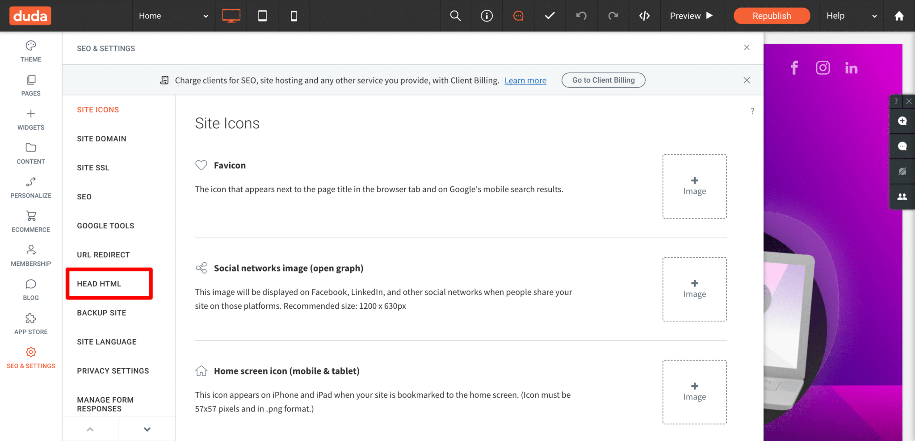Move settings list down with chevron
This screenshot has height=441, width=915.
[x=147, y=429]
